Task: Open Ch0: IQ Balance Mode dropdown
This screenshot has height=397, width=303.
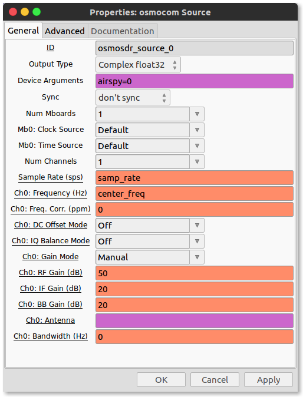Action: coord(150,241)
